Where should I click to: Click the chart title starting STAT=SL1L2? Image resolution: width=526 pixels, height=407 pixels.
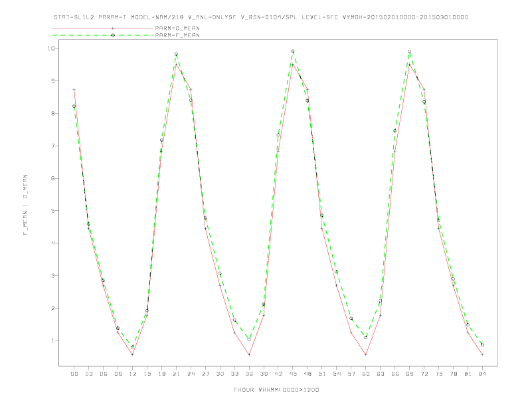coord(260,17)
